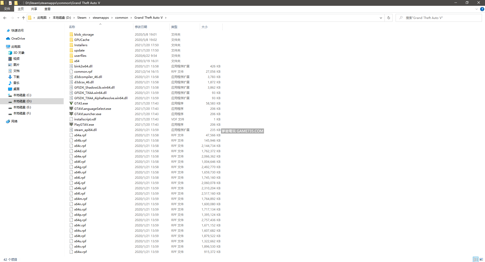Switch to the 查看 ribbon tab
The width and height of the screenshot is (485, 262).
[x=47, y=9]
